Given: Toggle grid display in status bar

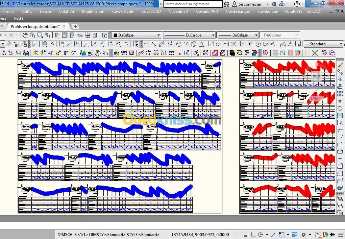Looking at the screenshot, I should coord(236,235).
